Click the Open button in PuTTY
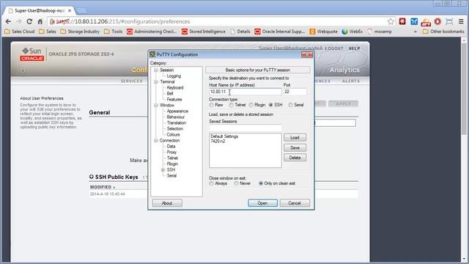Viewport: 469px width, 264px height. (262, 203)
